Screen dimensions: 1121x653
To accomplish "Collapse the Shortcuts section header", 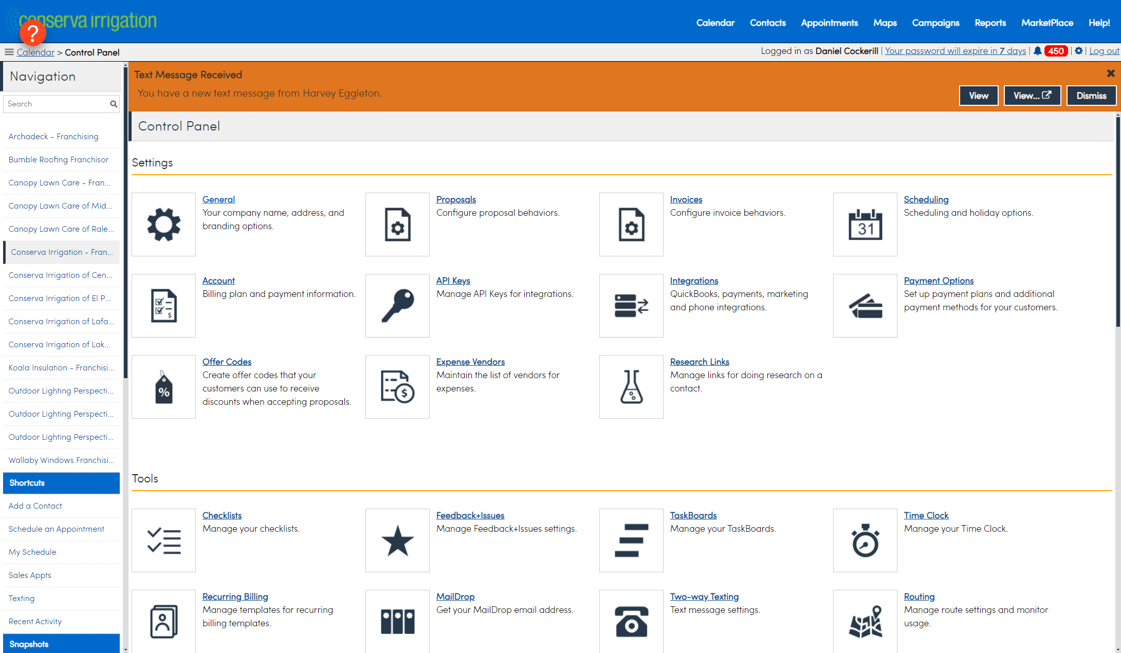I will click(x=61, y=483).
